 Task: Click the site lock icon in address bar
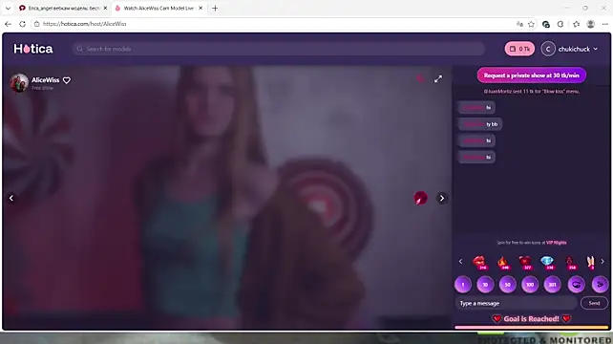coord(36,24)
